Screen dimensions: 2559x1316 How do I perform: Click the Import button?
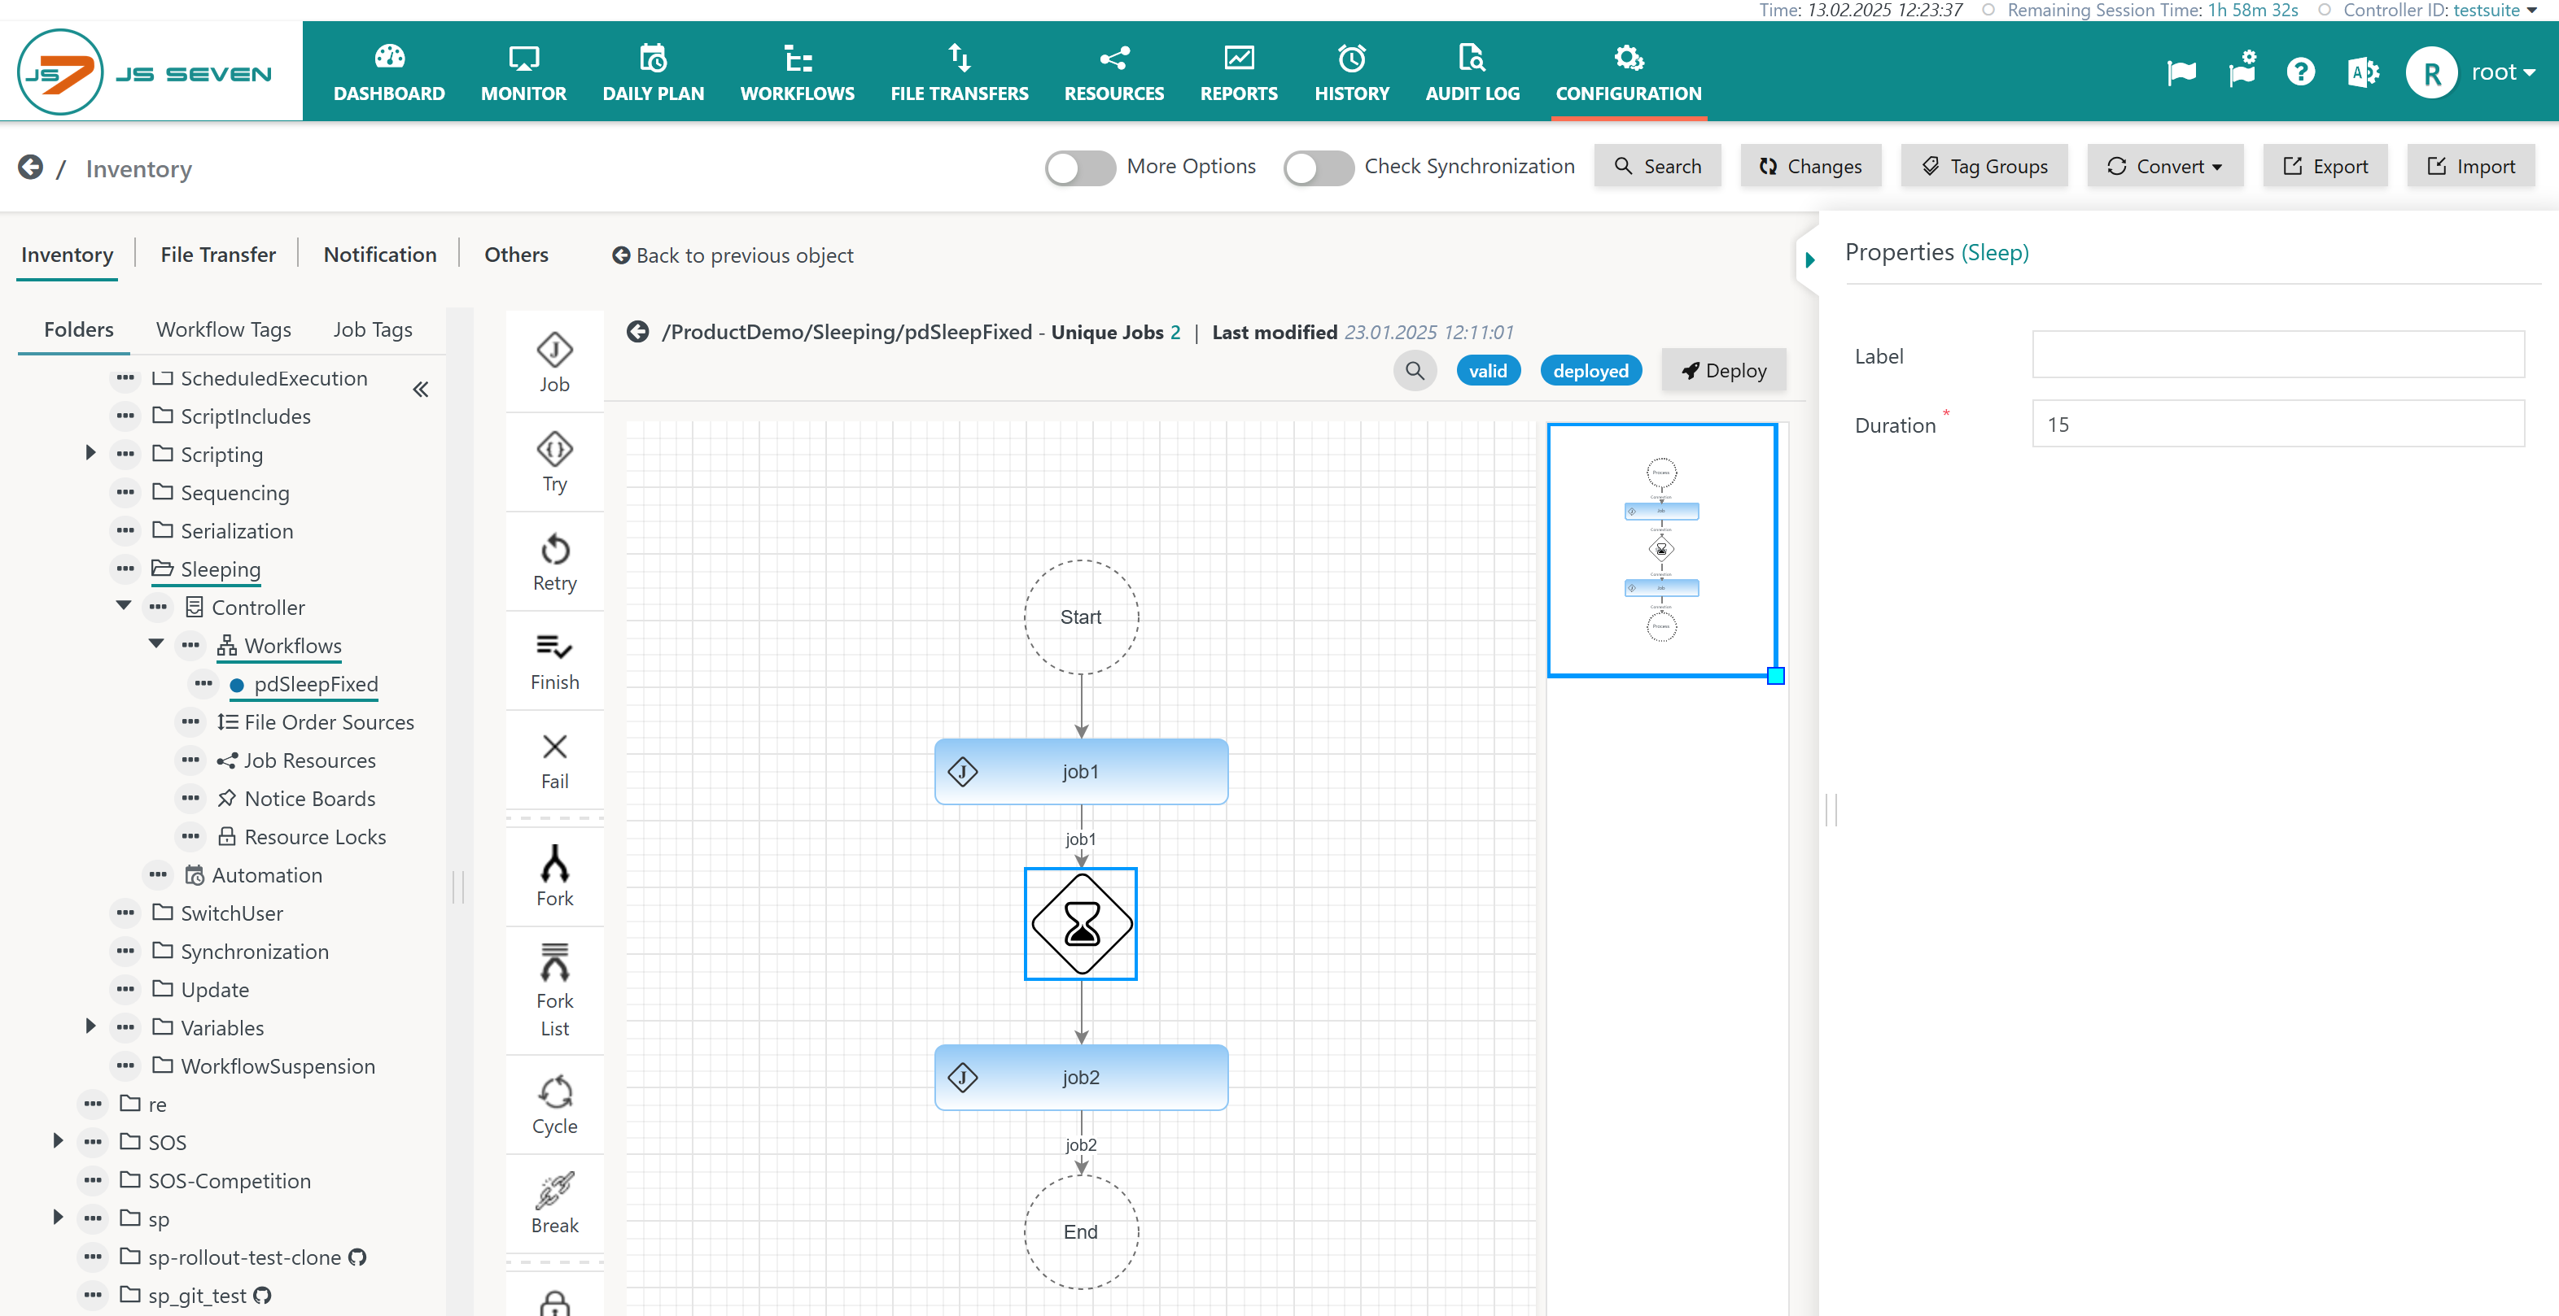2470,167
